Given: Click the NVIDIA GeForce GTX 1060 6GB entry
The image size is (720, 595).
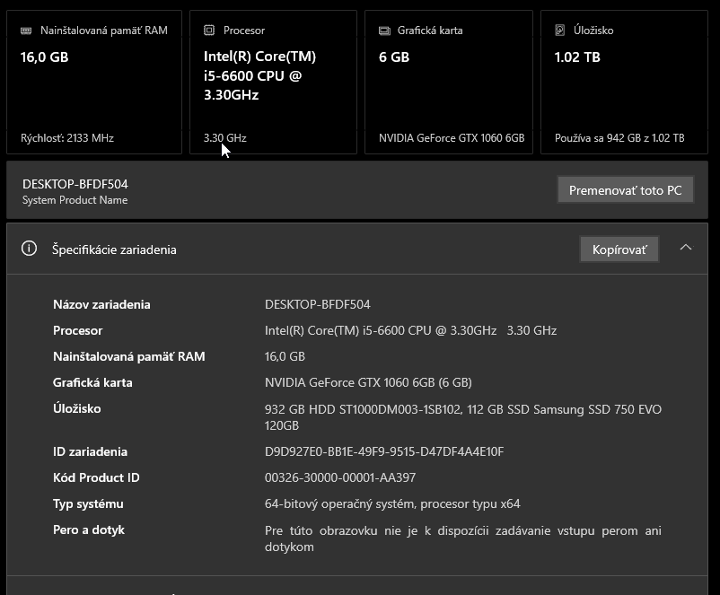Looking at the screenshot, I should pyautogui.click(x=448, y=138).
